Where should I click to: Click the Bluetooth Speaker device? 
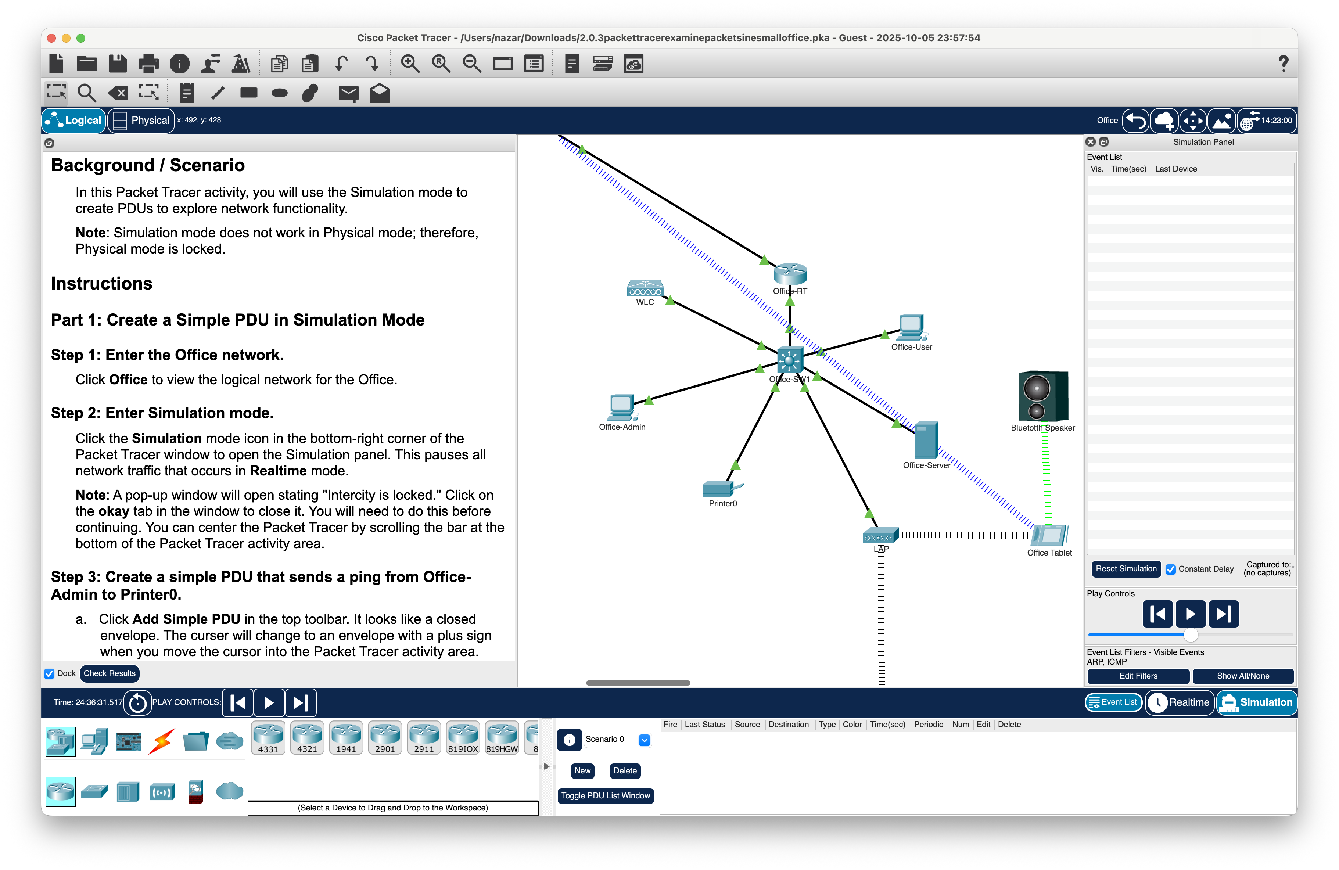1043,396
